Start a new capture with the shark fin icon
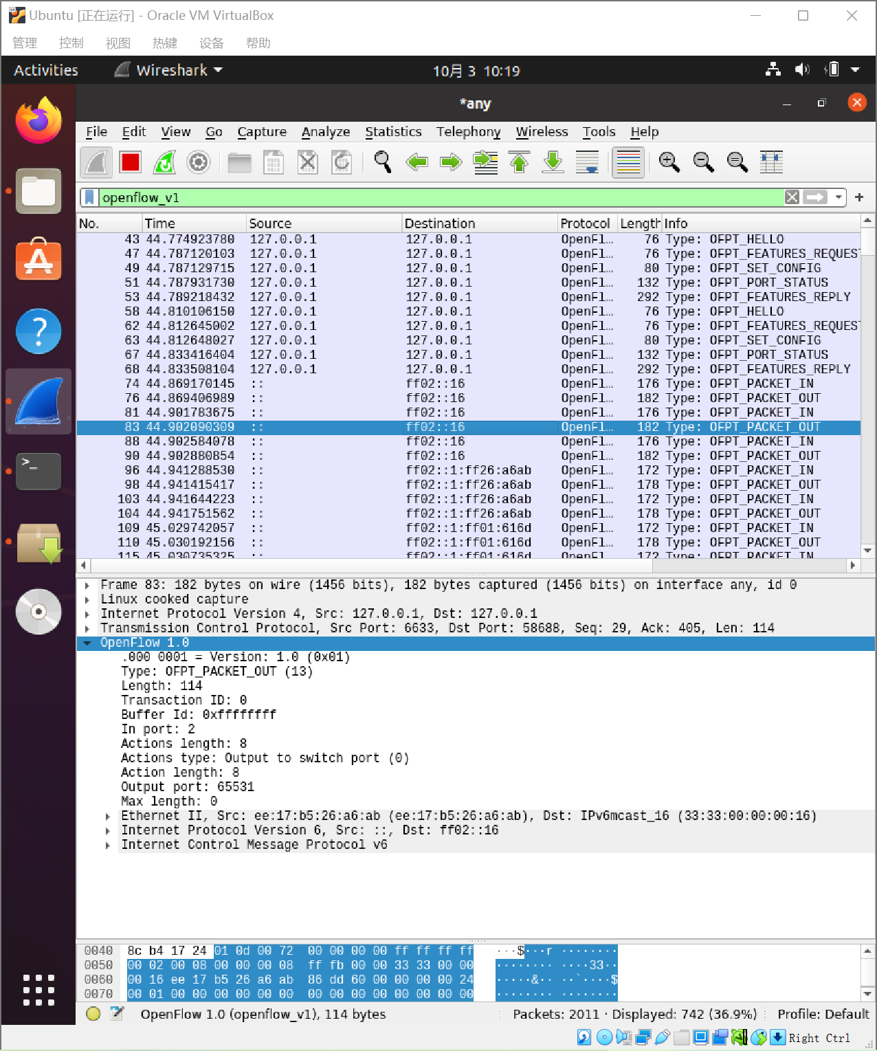 tap(96, 162)
